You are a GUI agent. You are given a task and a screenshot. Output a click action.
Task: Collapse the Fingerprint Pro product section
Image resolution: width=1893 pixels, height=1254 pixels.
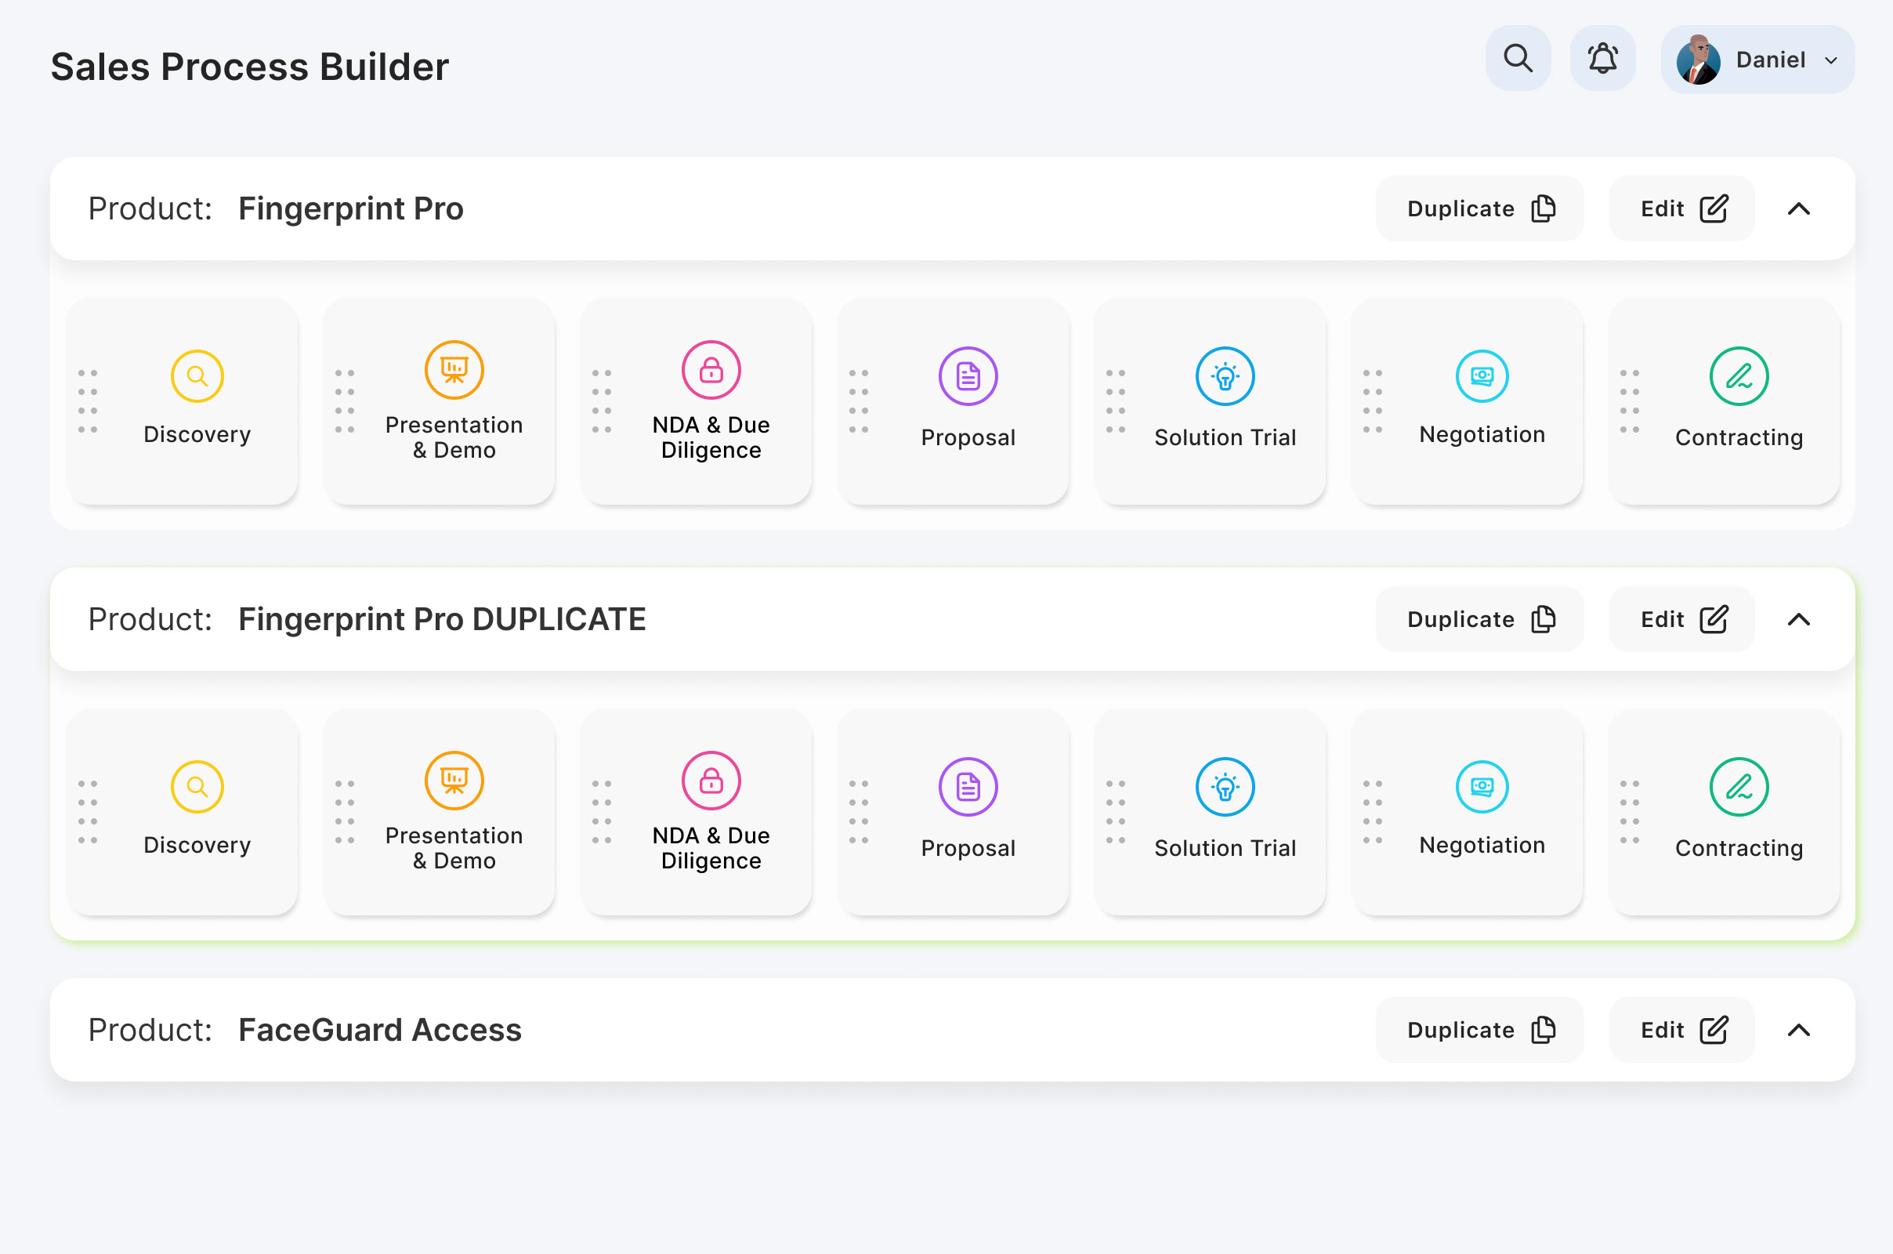click(x=1798, y=208)
